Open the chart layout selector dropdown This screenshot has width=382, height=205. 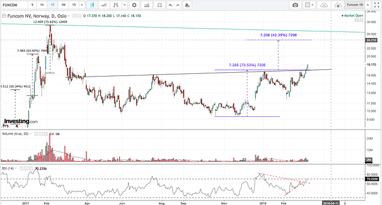tap(309, 5)
